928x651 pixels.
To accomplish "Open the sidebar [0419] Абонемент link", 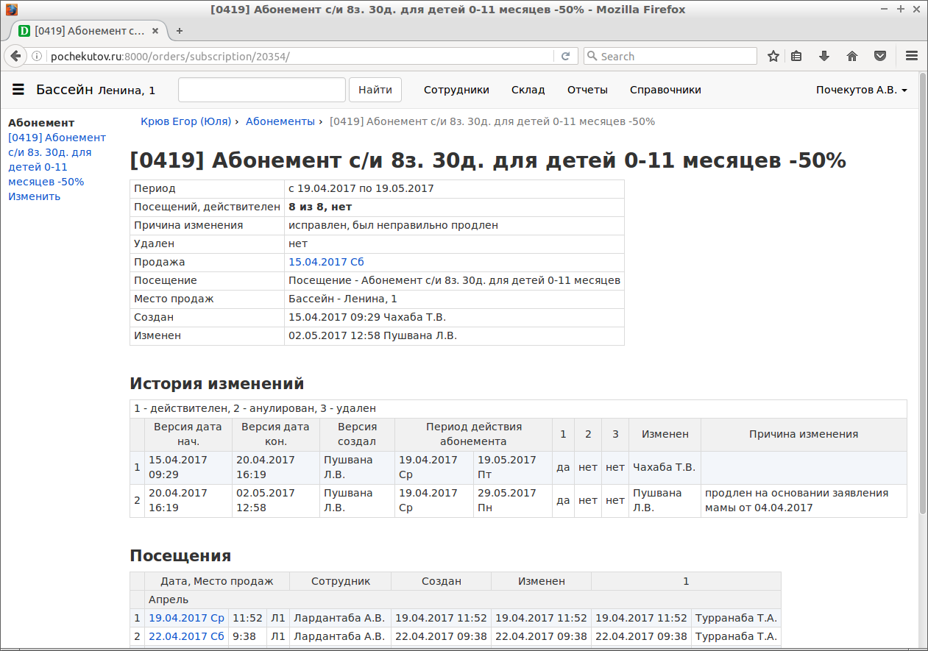I will [x=57, y=160].
